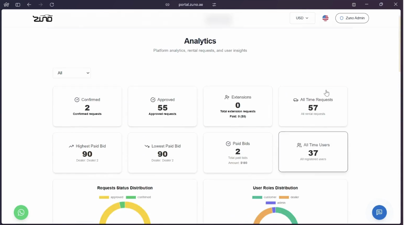The image size is (404, 225).
Task: Open the Paid Bids card
Action: point(238,153)
